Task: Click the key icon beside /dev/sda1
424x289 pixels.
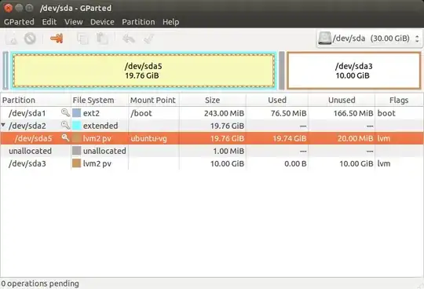Action: 65,113
